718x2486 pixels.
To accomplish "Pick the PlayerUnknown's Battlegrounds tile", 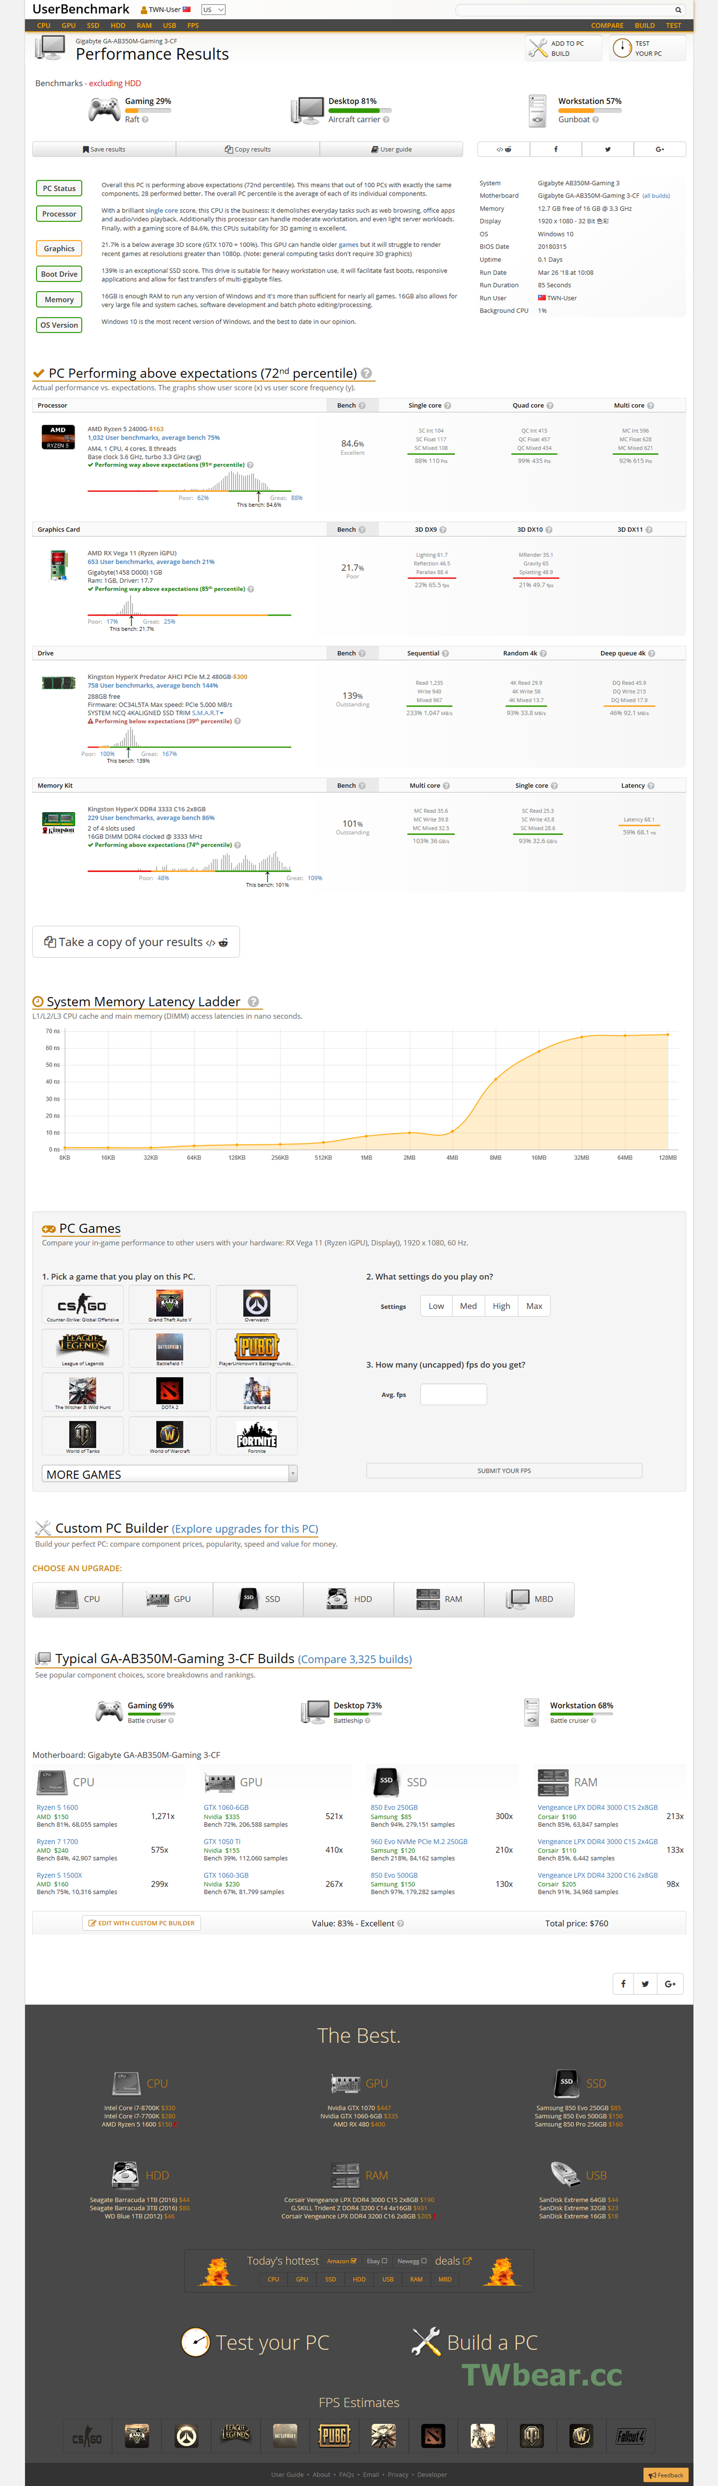I will pyautogui.click(x=256, y=1349).
